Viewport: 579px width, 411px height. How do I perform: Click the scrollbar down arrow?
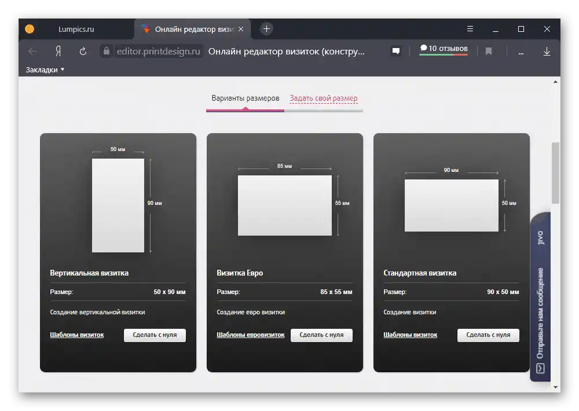click(x=555, y=387)
